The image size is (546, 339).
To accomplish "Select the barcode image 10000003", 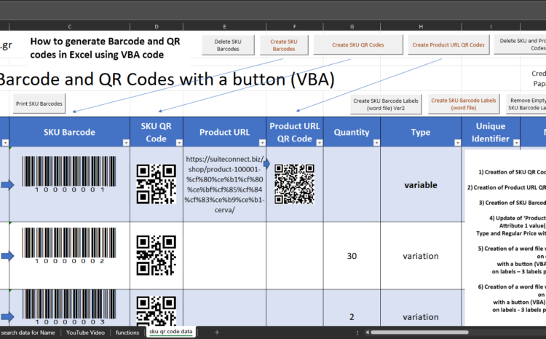I will coord(69,308).
